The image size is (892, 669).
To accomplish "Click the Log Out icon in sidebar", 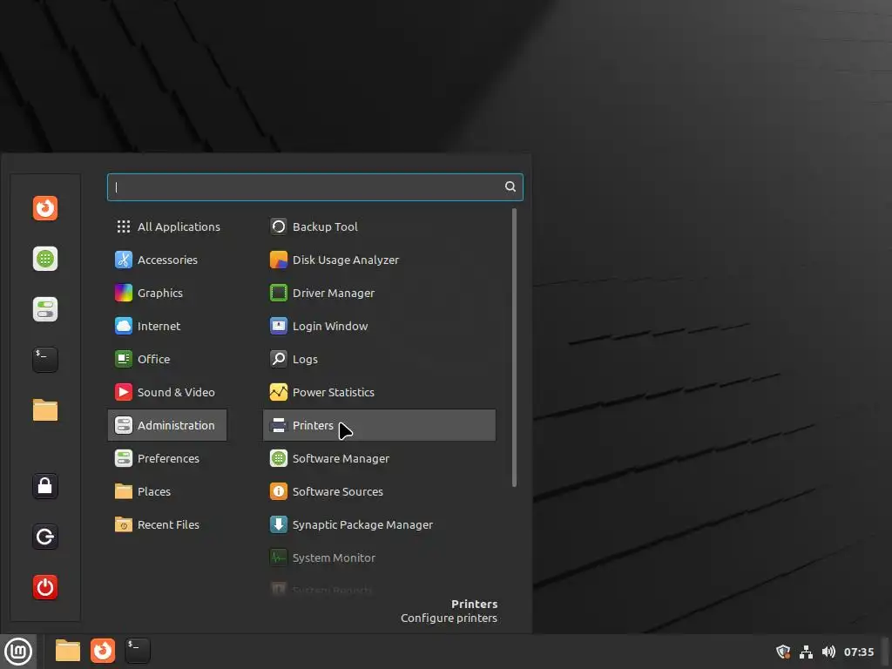I will click(45, 537).
